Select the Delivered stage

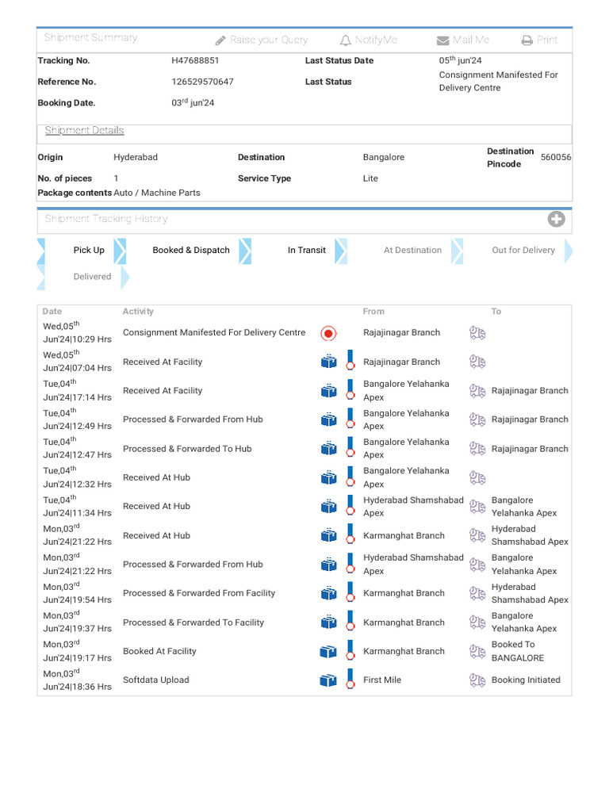[92, 277]
